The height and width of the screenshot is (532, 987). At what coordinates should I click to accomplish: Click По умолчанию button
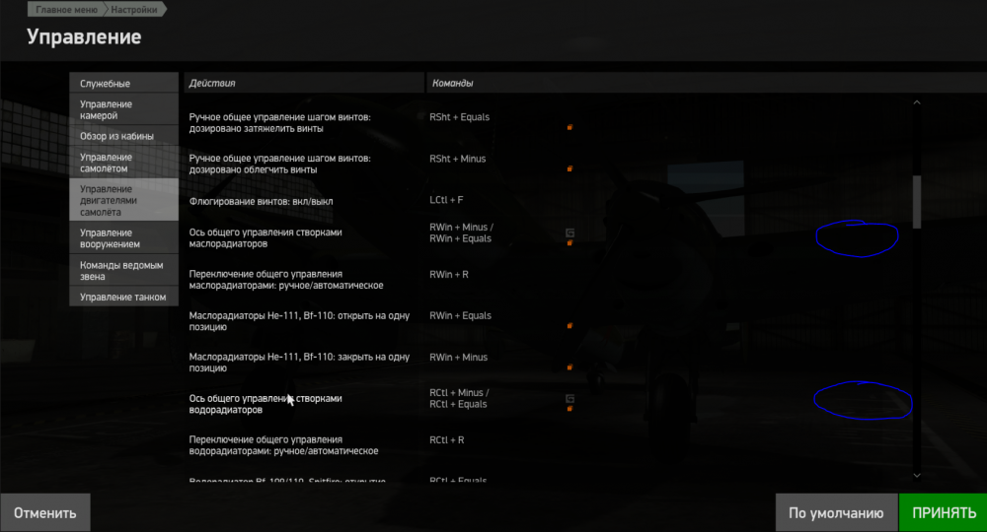click(x=836, y=512)
